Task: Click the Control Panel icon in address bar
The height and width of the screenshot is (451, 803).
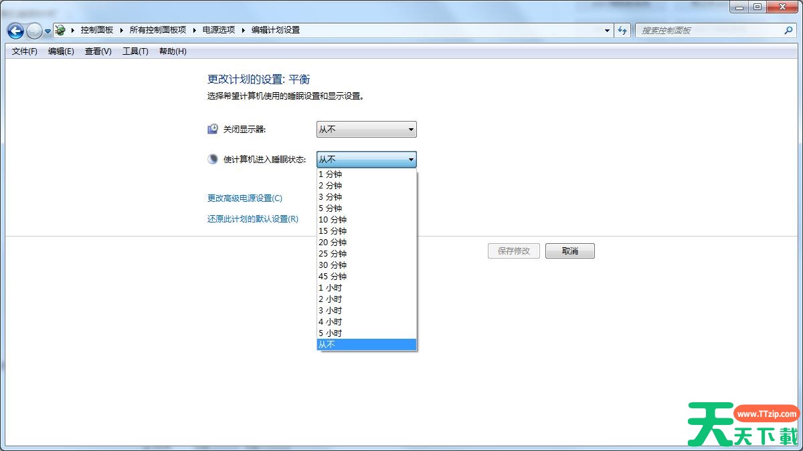Action: (x=60, y=30)
